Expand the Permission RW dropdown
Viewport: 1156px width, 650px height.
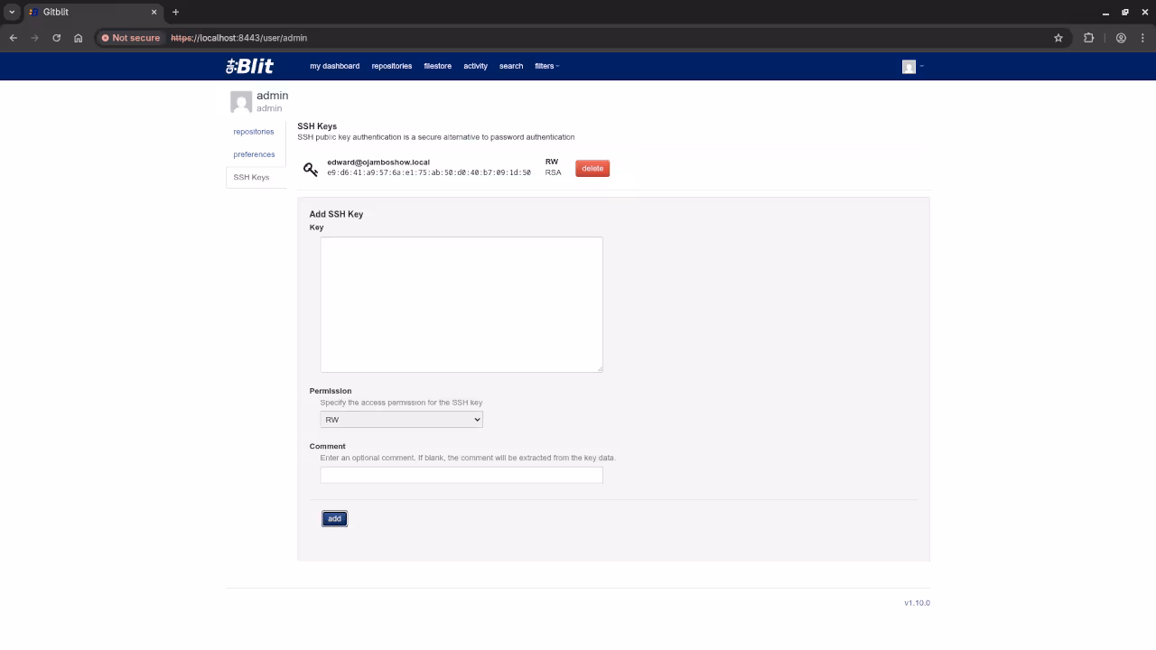[401, 420]
